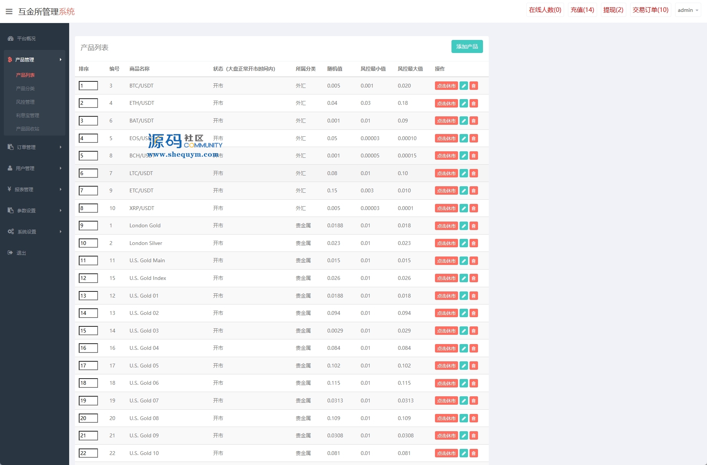Close market for U.S. Gold Main
The height and width of the screenshot is (465, 707).
[x=446, y=261]
